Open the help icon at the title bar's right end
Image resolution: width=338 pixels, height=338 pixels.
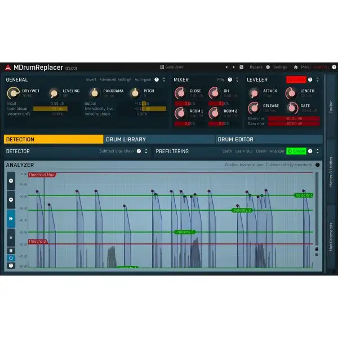334,67
